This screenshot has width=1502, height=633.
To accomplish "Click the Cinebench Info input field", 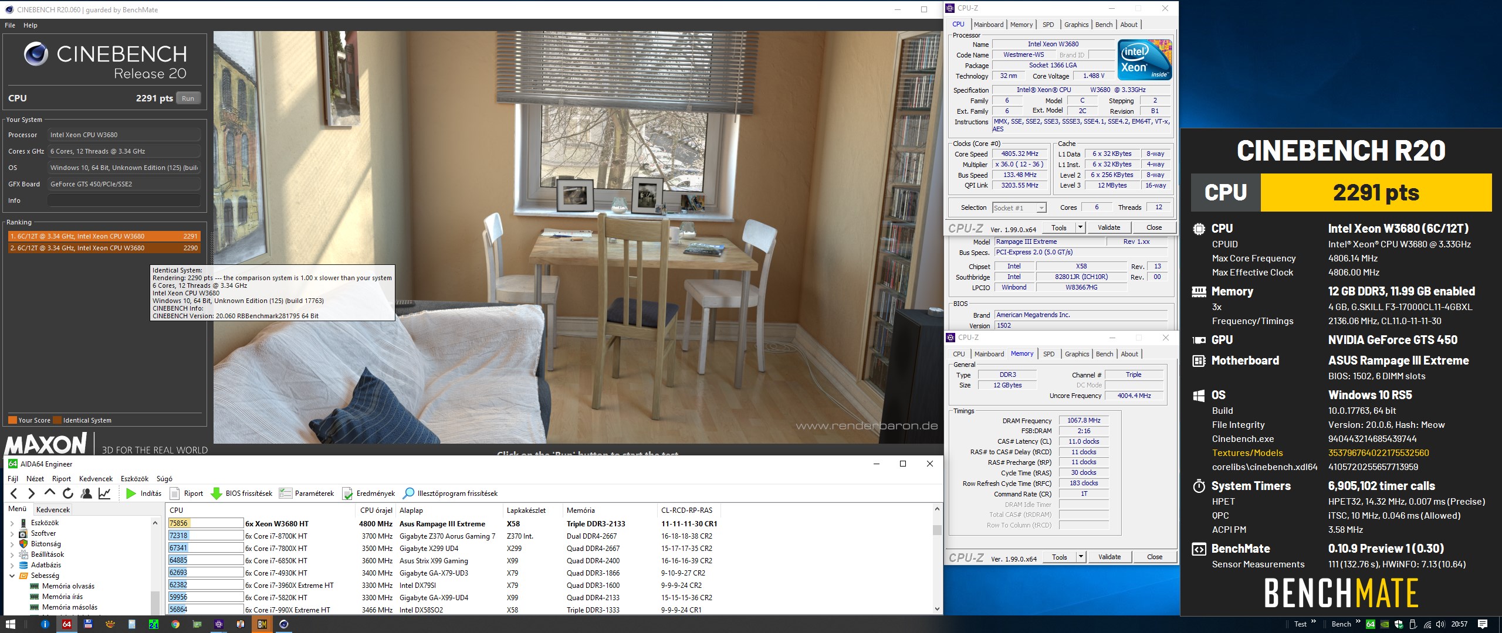I will (x=124, y=200).
